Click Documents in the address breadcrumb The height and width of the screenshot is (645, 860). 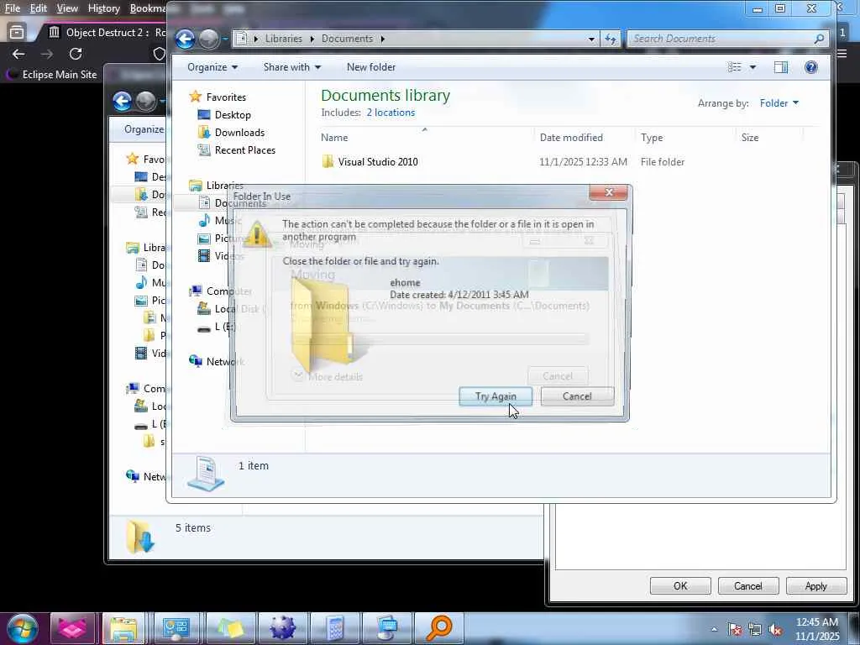click(347, 39)
